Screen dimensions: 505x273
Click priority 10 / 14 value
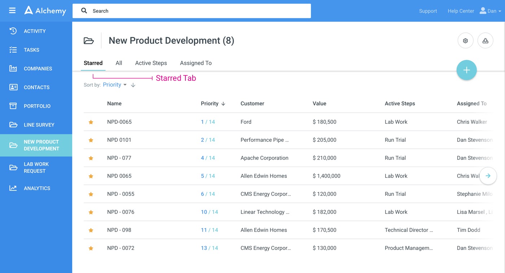coord(210,212)
